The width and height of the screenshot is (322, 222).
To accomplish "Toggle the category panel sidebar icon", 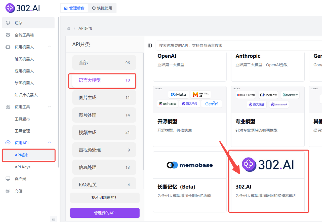I will coord(150,46).
